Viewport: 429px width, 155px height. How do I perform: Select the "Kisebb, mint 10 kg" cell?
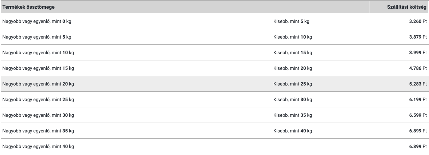(x=293, y=37)
